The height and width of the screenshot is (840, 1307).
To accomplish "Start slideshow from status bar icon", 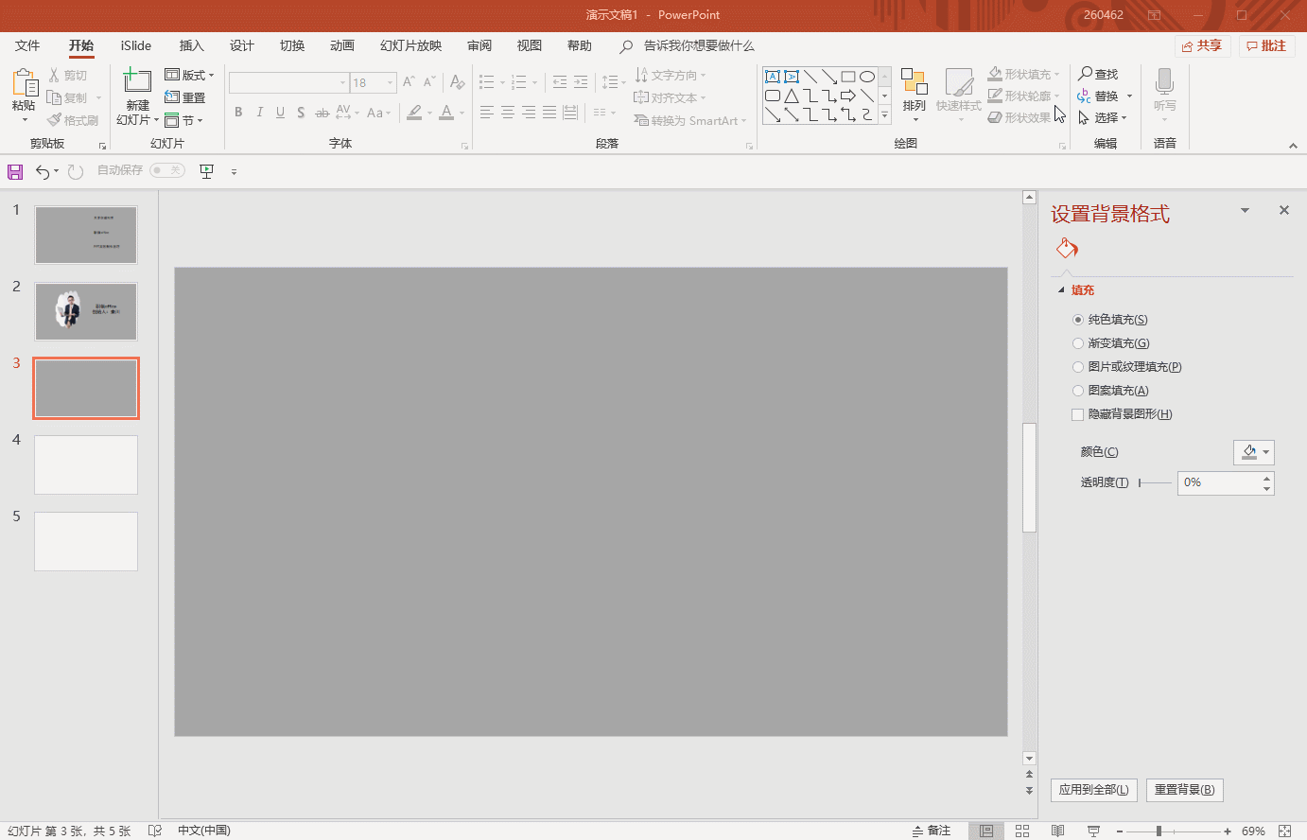I will (x=1093, y=831).
